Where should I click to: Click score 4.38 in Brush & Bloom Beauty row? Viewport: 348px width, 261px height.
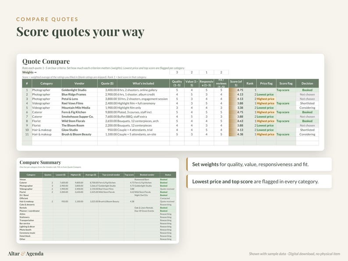point(236,134)
